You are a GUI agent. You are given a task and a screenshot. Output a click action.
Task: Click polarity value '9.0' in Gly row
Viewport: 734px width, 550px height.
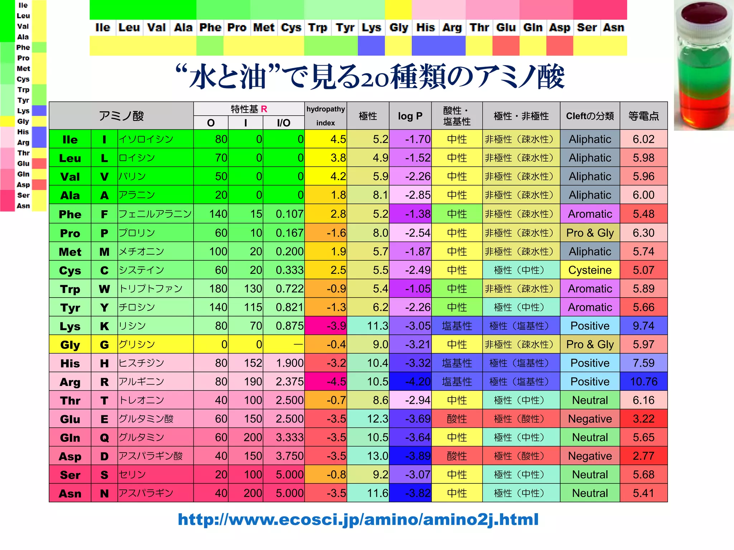click(368, 344)
